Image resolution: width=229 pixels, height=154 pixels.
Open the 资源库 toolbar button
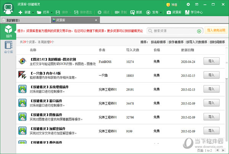pyautogui.click(x=174, y=13)
